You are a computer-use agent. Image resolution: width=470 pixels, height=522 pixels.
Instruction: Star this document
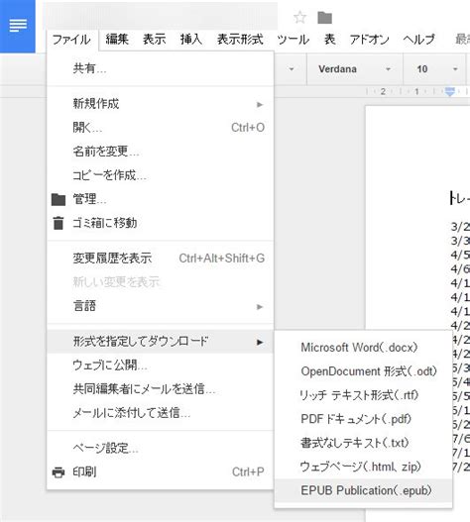(299, 17)
